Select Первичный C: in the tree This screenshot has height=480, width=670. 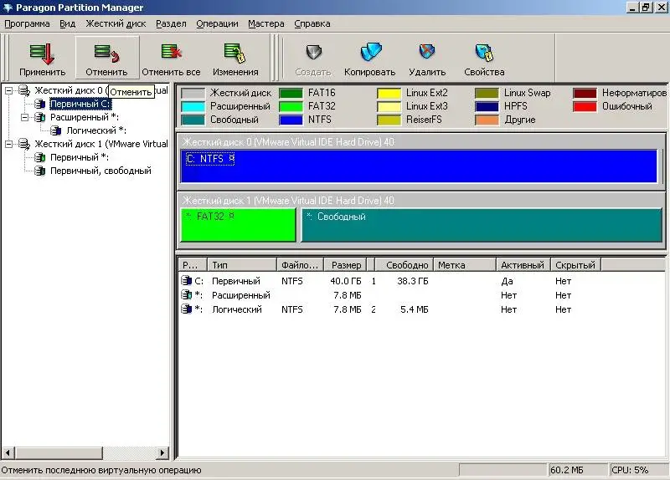[x=80, y=104]
